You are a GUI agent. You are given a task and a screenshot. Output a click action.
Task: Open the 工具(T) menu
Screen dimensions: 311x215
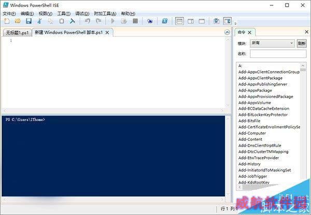pyautogui.click(x=64, y=13)
